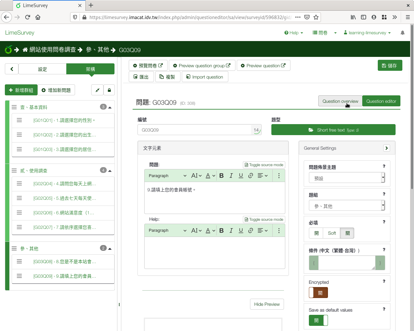Image resolution: width=414 pixels, height=331 pixels.
Task: Click the 預覽問卷 button
Action: (x=148, y=65)
